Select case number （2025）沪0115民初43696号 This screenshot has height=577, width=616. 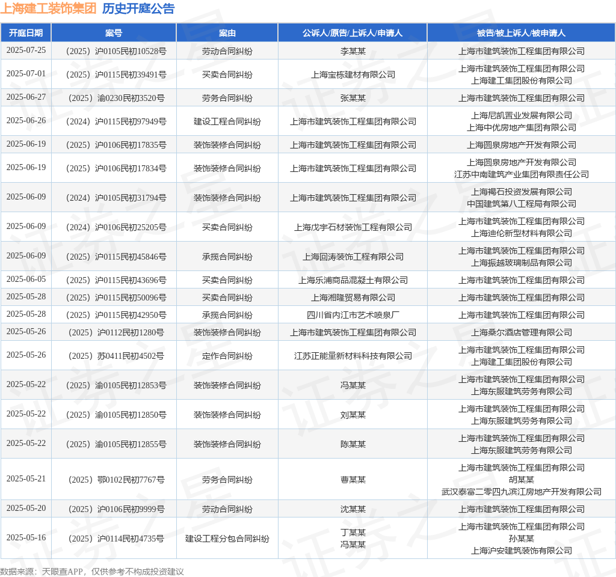(x=116, y=280)
